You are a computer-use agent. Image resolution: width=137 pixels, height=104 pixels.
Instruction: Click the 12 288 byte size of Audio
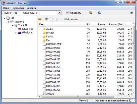point(120,29)
